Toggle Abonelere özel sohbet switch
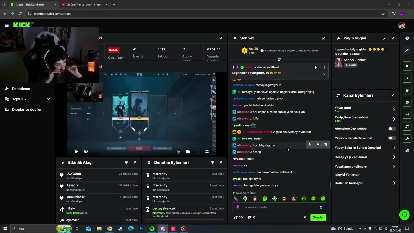Image resolution: width=414 pixels, height=233 pixels. pyautogui.click(x=392, y=129)
